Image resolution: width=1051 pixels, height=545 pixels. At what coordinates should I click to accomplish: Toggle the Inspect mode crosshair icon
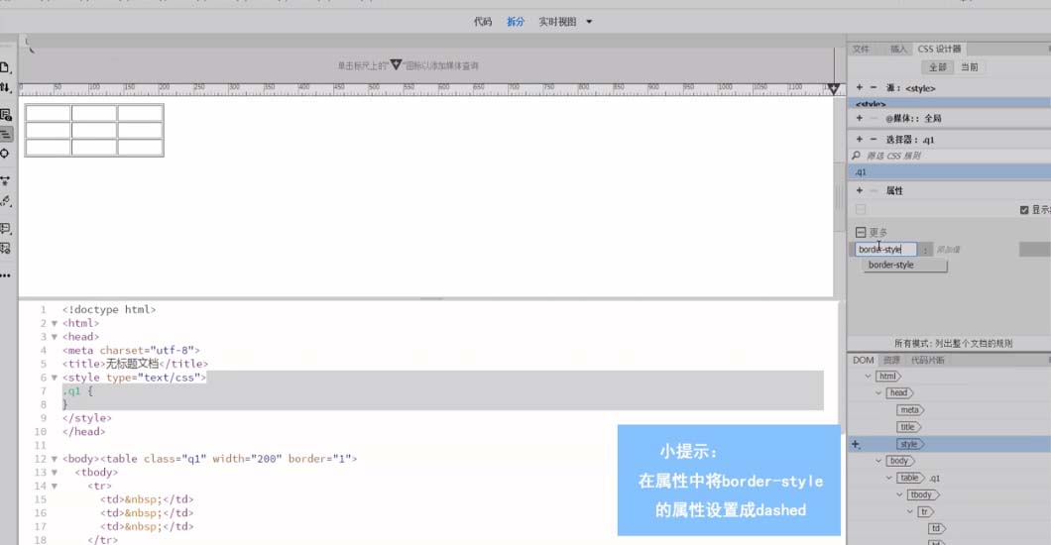(x=5, y=154)
